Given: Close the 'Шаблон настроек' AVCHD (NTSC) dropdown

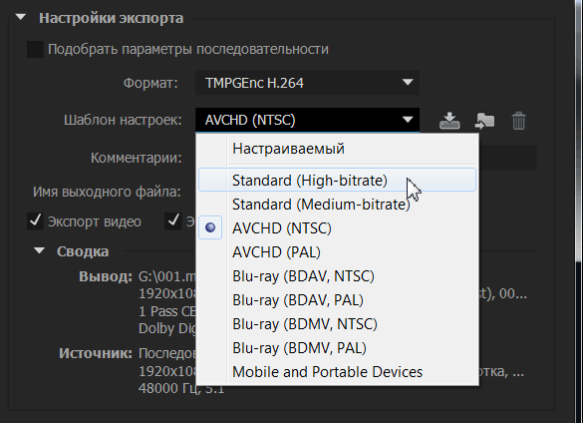Looking at the screenshot, I should (308, 120).
